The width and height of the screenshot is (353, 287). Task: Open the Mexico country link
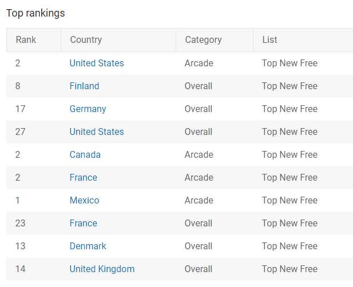click(x=84, y=201)
